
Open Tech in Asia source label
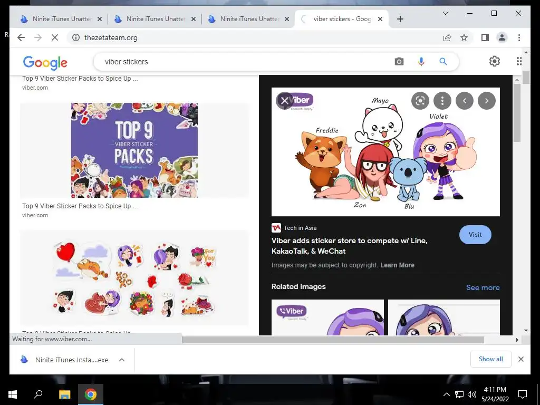coord(294,228)
